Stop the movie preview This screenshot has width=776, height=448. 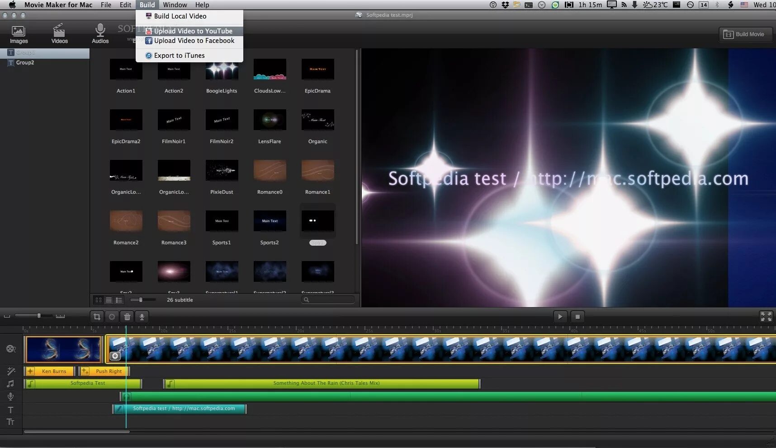coord(577,317)
